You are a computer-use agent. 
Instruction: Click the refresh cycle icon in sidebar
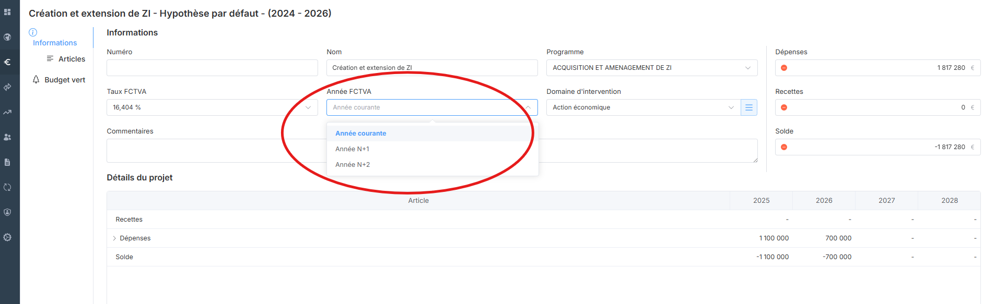pyautogui.click(x=7, y=187)
